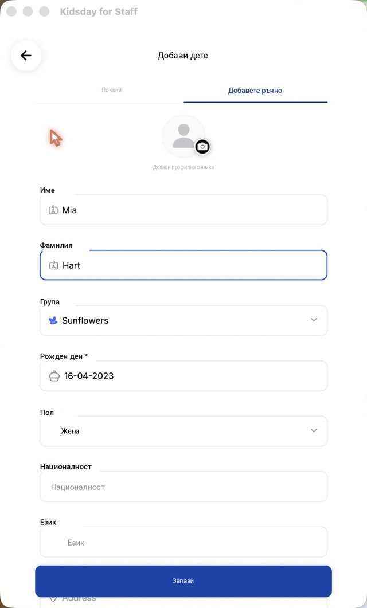The height and width of the screenshot is (608, 367).
Task: Click the Фамилия field containing Hart
Action: point(183,266)
